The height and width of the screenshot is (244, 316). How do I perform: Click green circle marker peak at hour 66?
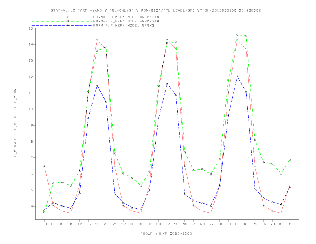click(237, 35)
